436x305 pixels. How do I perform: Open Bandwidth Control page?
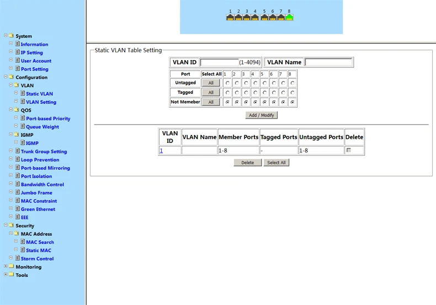tap(42, 184)
